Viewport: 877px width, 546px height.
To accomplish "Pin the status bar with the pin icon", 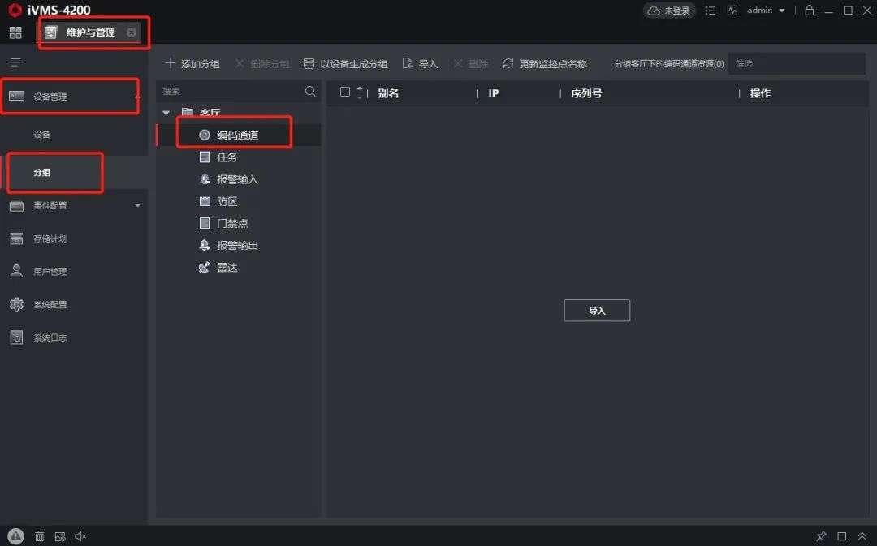I will (x=821, y=536).
